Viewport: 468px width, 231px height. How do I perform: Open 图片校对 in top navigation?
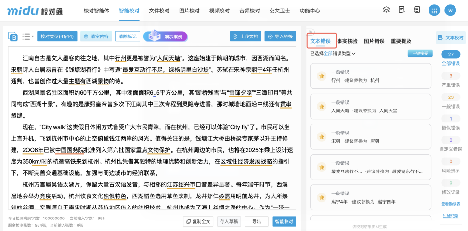[189, 11]
